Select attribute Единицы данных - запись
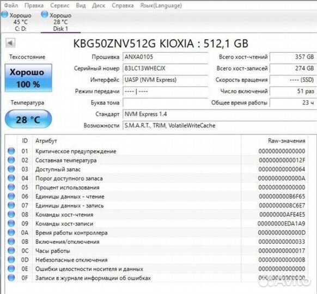Image resolution: width=317 pixels, height=294 pixels. pyautogui.click(x=70, y=206)
